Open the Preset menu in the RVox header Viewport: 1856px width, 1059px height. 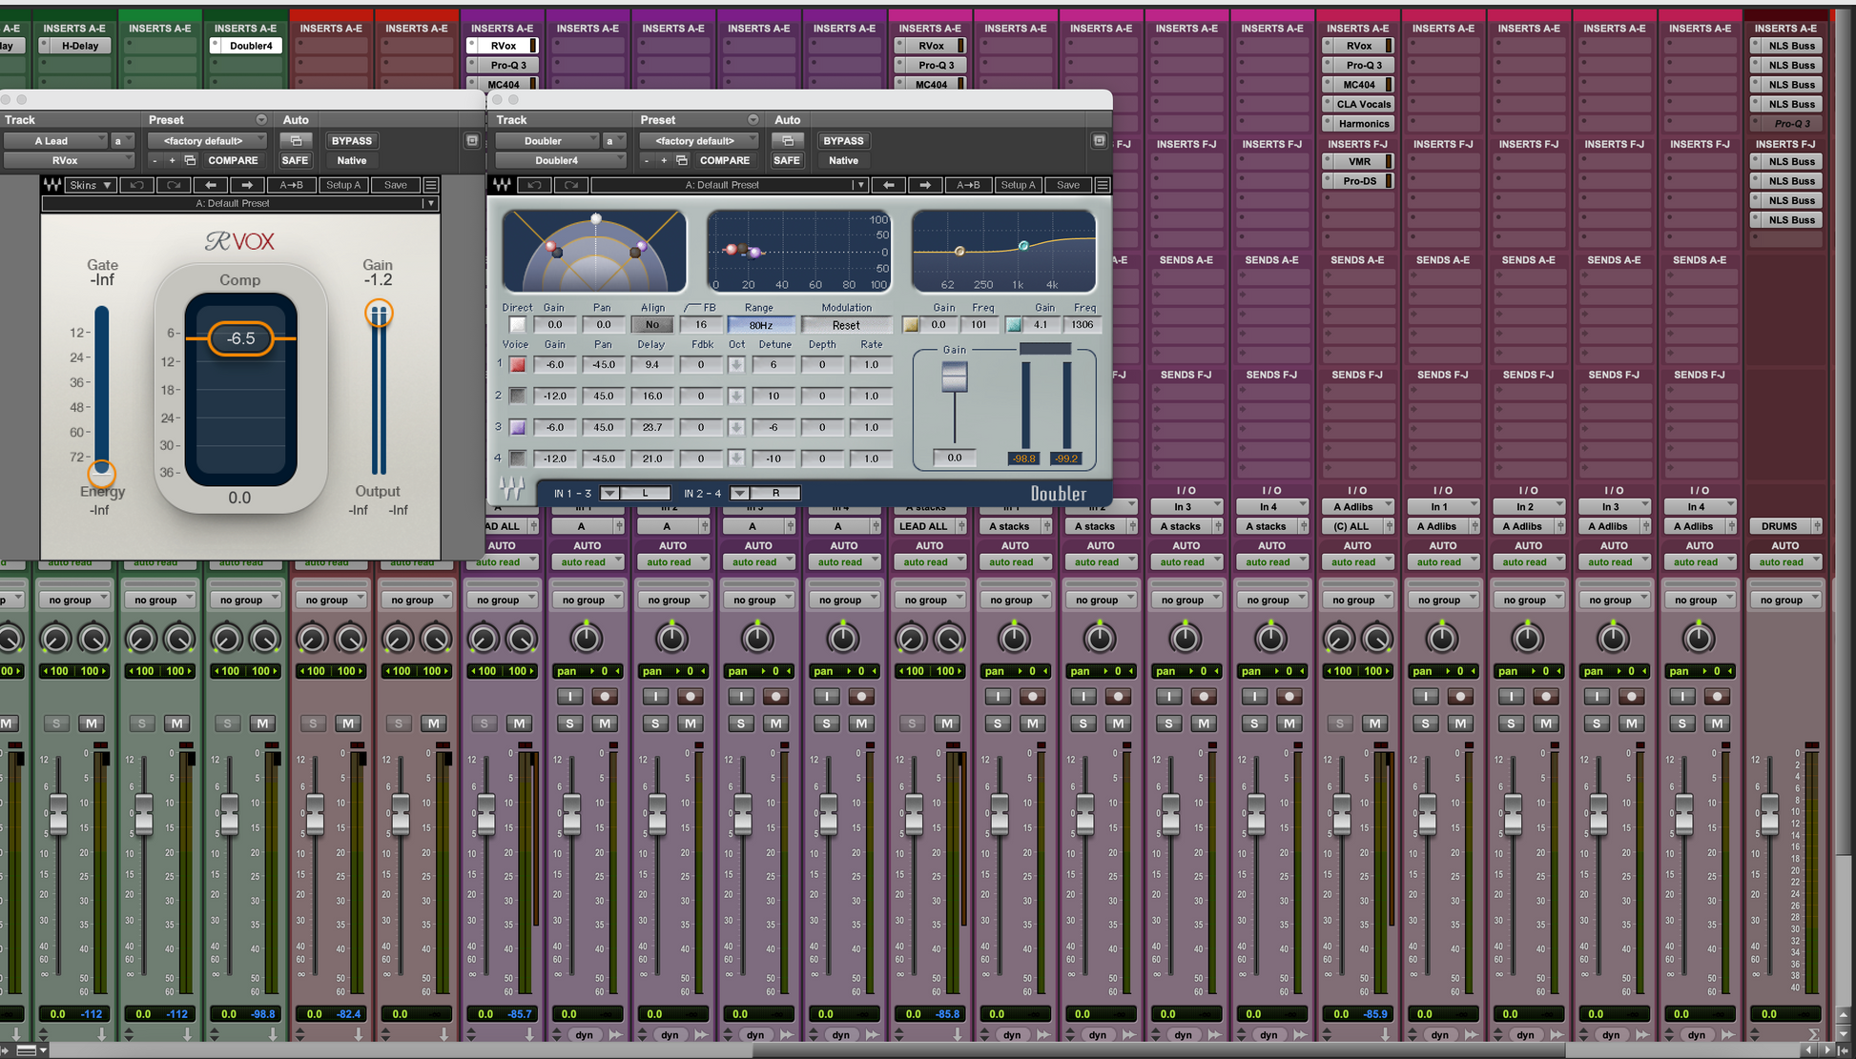pos(261,119)
